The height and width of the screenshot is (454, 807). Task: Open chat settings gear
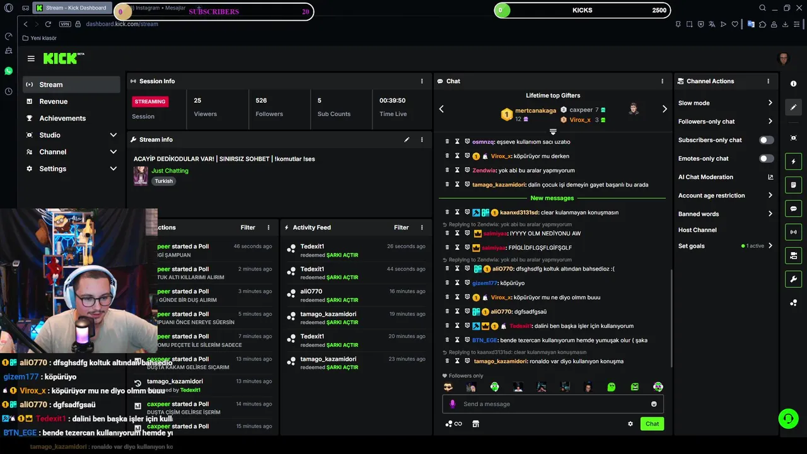630,424
